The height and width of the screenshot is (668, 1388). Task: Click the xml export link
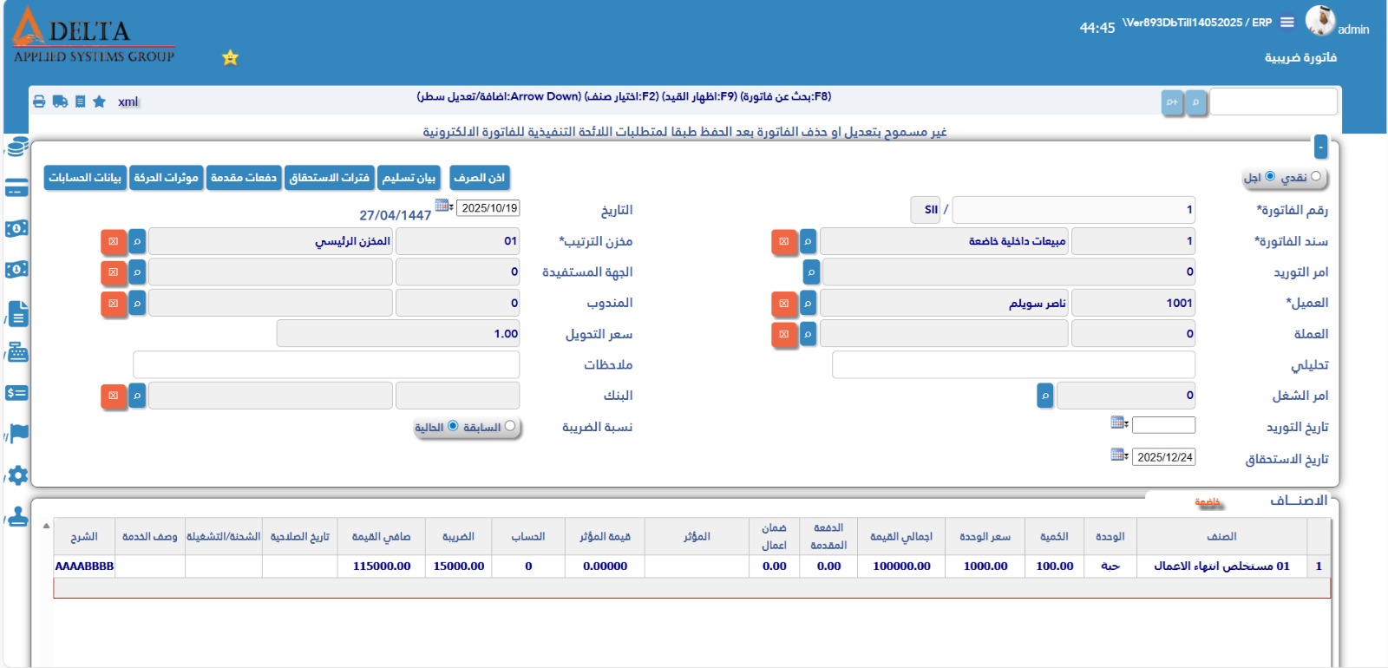[x=128, y=102]
